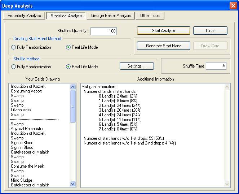Click the '1 Land(s): 8 times (8%)' line
This screenshot has height=194, width=239.
pos(118,101)
